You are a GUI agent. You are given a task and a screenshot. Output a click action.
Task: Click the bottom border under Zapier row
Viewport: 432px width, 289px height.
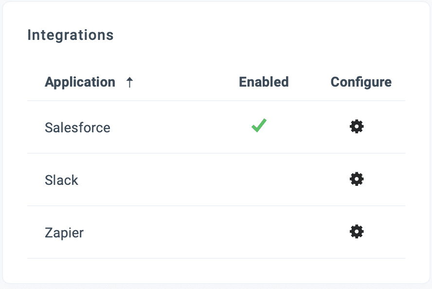click(x=216, y=258)
